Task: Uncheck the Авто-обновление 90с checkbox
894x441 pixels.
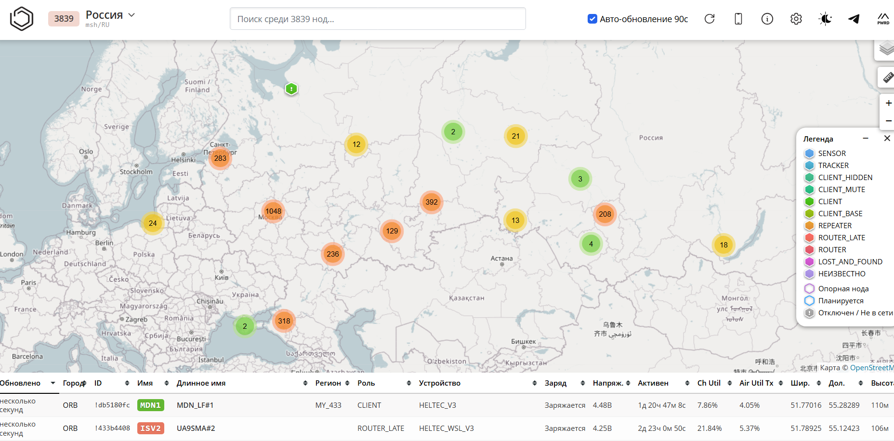Action: (x=592, y=19)
